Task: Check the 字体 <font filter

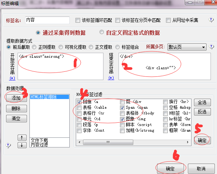Action: (x=79, y=131)
